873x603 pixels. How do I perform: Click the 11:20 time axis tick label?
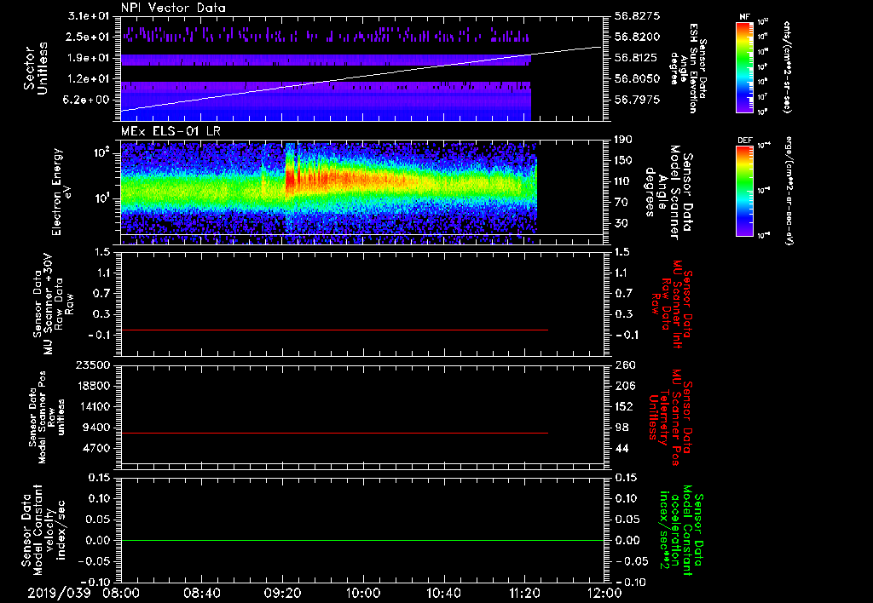(524, 593)
